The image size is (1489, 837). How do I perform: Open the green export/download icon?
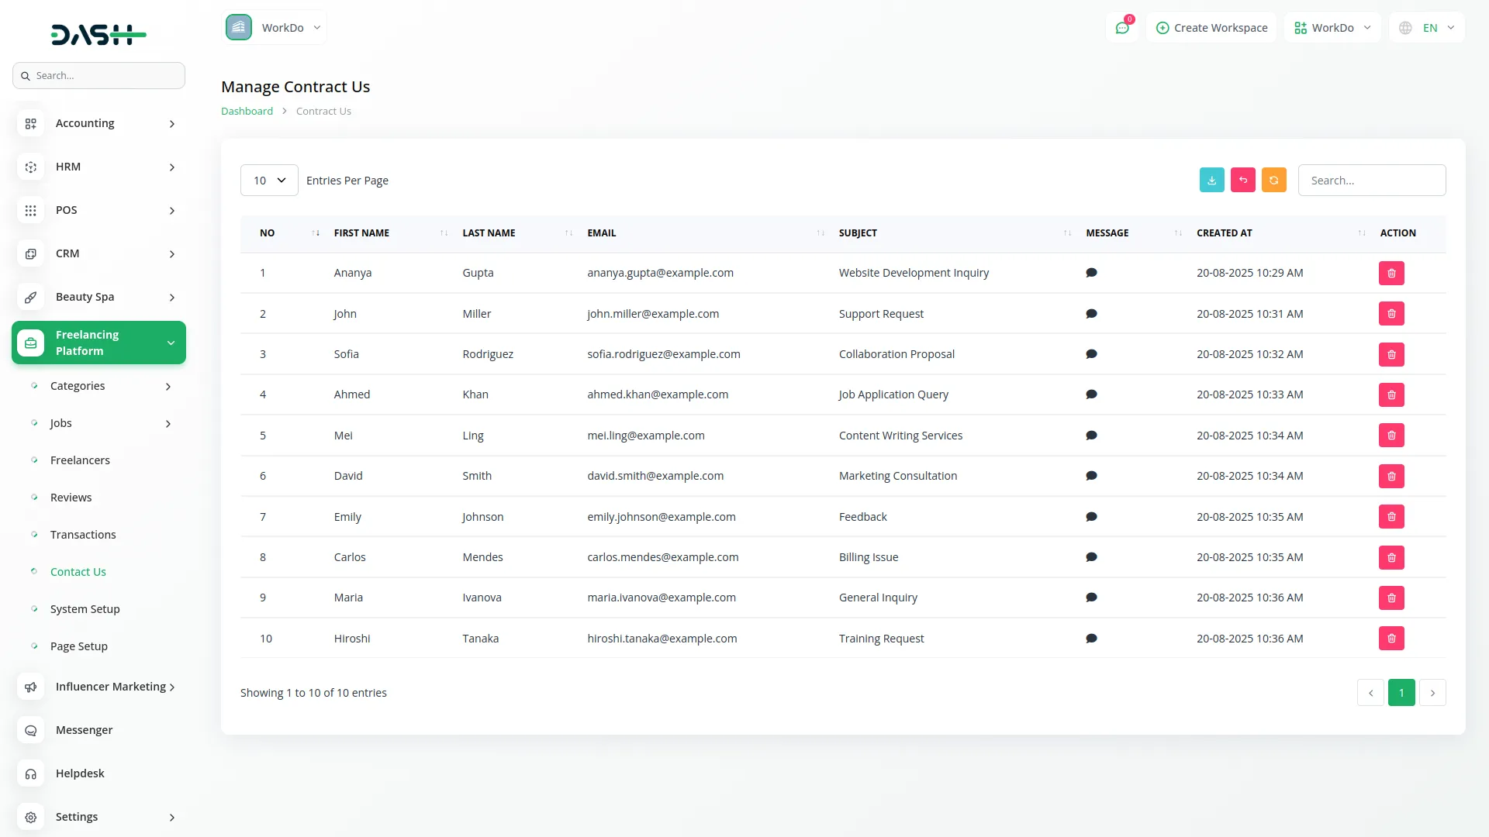1212,180
